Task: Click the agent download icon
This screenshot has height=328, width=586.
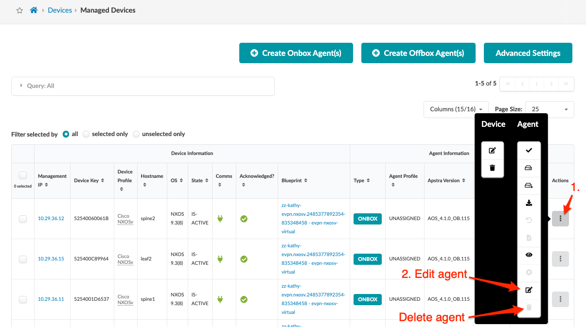Action: 529,203
